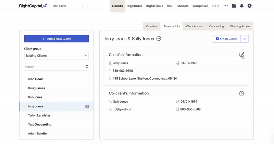Click the date 01/01/1974
Viewport: 274px width, 144px height.
click(189, 101)
